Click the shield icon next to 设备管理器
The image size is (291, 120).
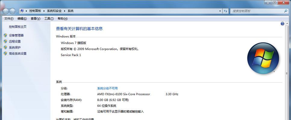(x=5, y=35)
